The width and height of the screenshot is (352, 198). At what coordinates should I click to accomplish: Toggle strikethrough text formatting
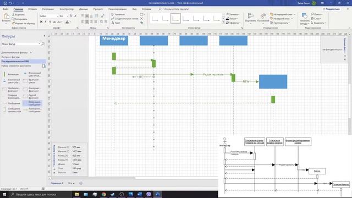point(54,22)
